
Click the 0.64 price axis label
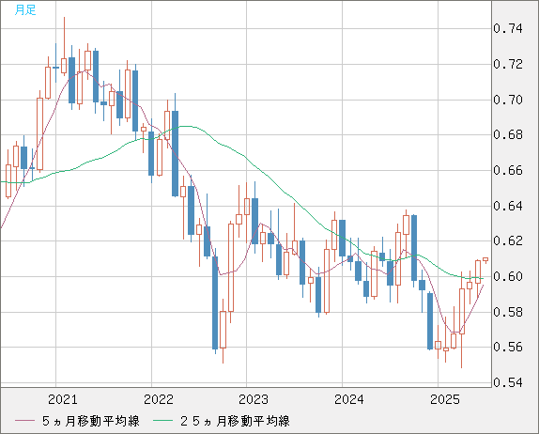click(x=508, y=207)
